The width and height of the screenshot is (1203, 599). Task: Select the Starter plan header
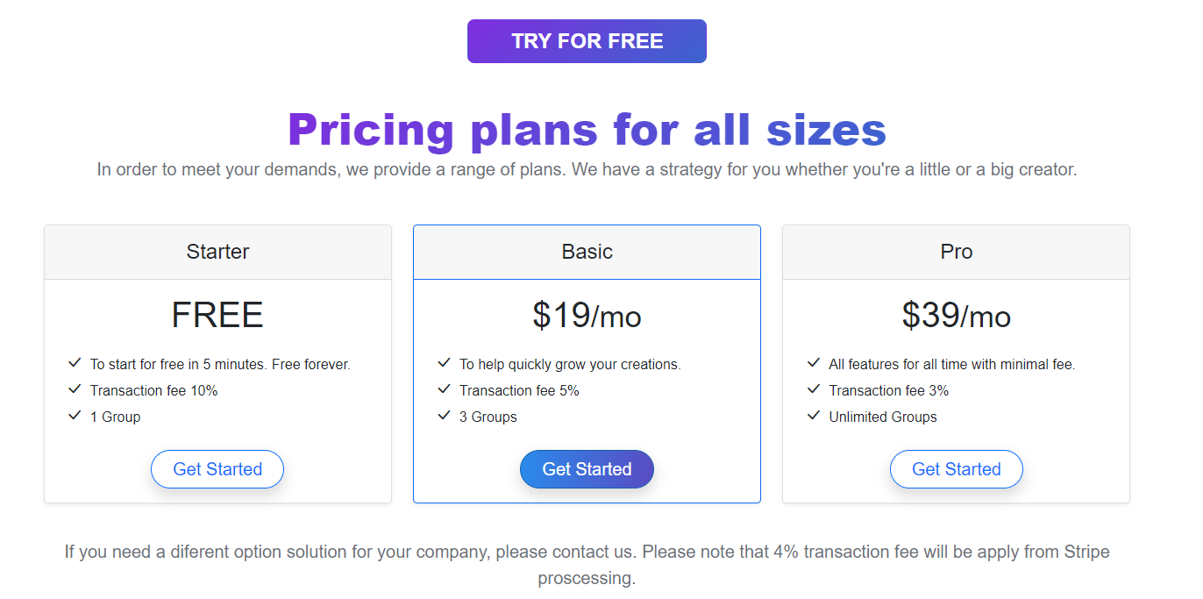click(217, 252)
